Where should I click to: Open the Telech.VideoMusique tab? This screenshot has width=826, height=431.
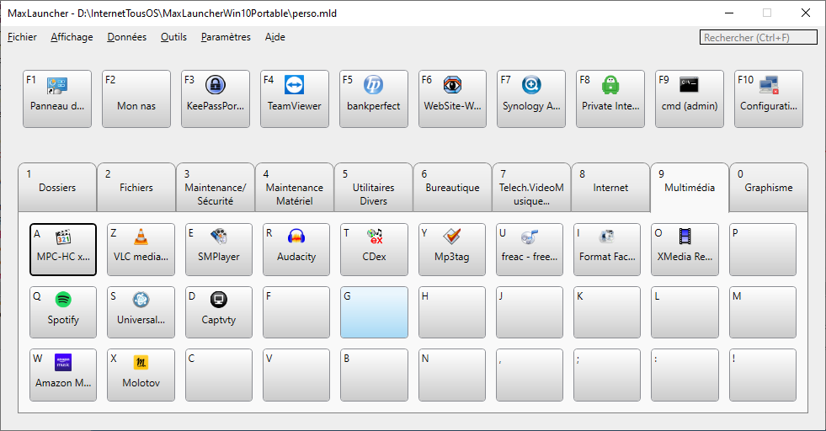pyautogui.click(x=531, y=187)
